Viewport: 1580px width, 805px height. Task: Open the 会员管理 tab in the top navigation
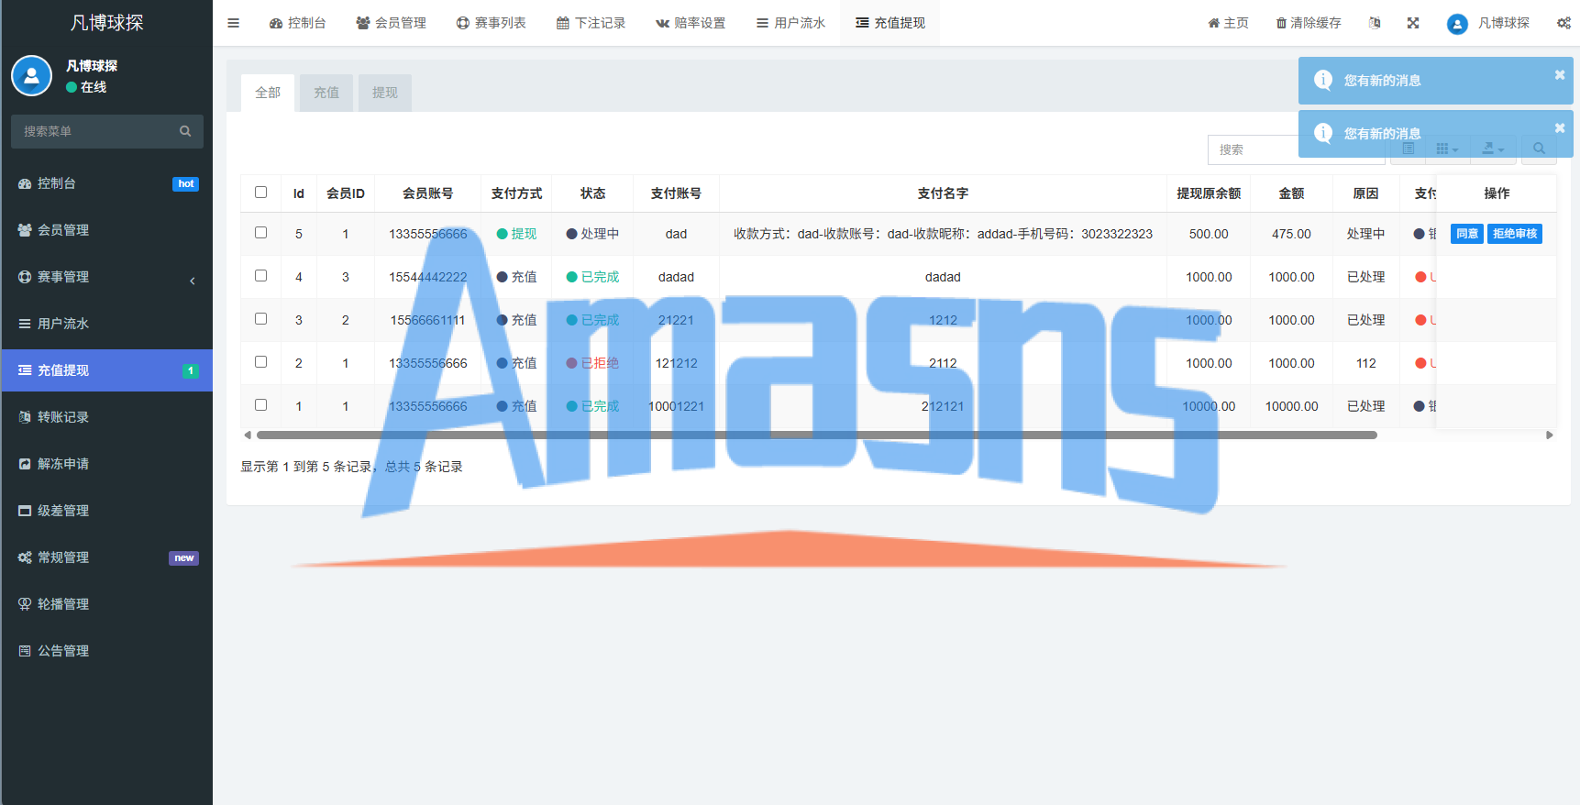[x=391, y=23]
